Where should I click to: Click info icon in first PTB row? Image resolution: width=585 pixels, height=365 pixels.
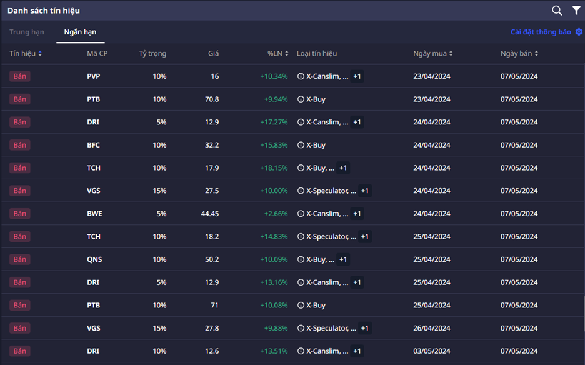pyautogui.click(x=301, y=99)
